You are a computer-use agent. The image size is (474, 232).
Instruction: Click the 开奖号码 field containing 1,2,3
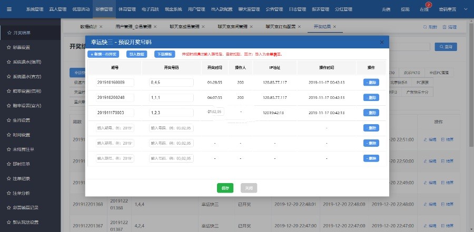point(171,113)
